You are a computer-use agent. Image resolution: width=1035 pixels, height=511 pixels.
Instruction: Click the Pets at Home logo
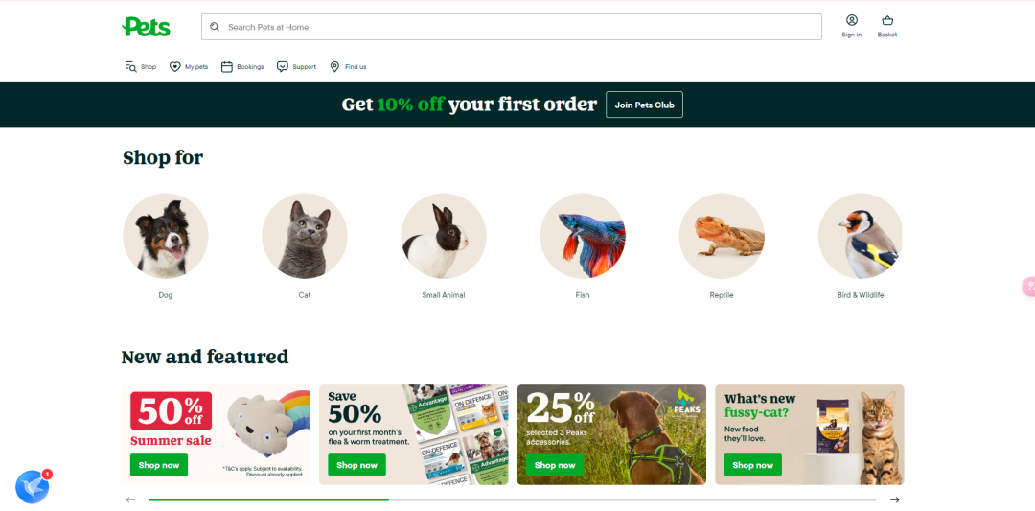146,27
